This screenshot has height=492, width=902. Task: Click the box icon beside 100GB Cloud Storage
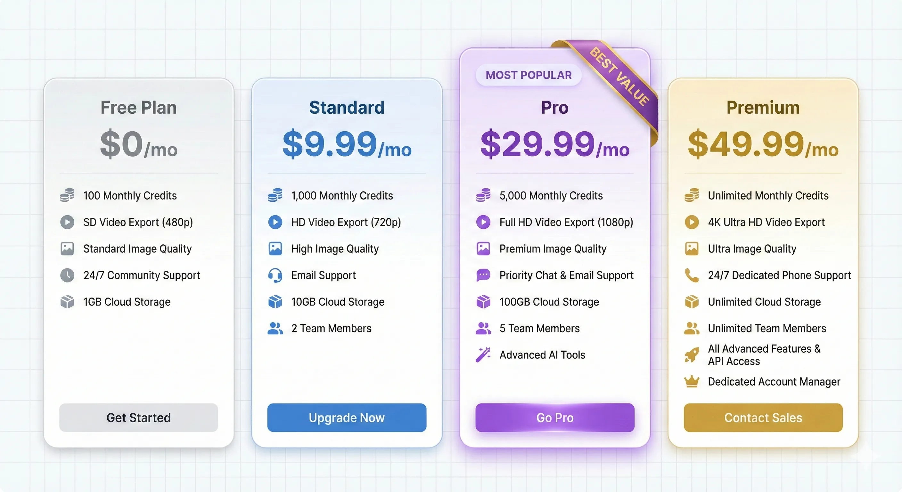(483, 301)
